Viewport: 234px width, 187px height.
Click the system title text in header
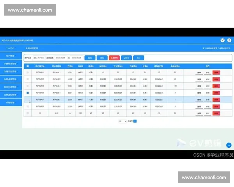[17, 41]
